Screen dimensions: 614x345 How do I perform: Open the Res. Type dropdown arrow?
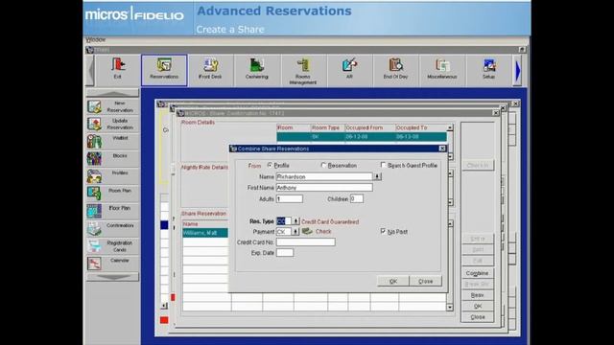(295, 221)
